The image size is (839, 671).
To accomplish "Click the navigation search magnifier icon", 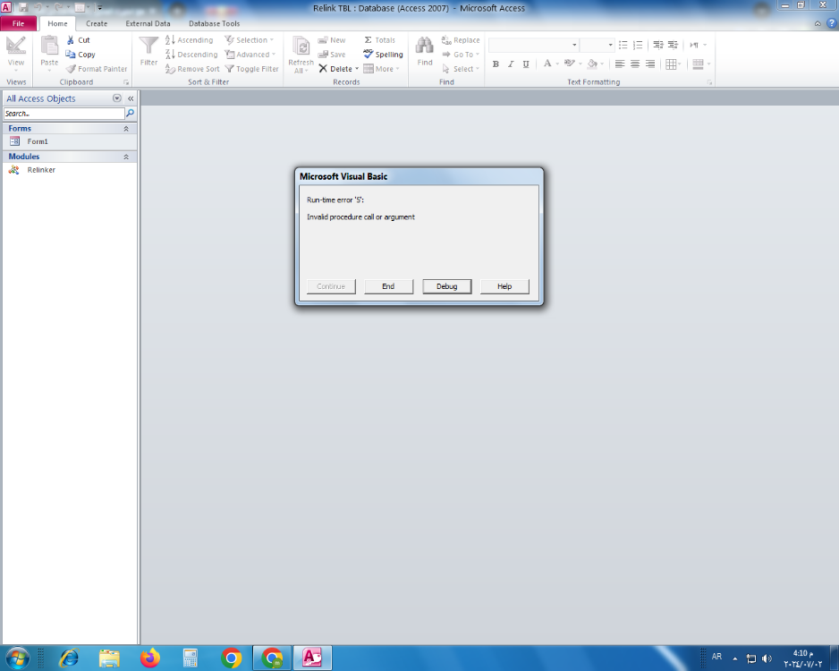I will [130, 114].
